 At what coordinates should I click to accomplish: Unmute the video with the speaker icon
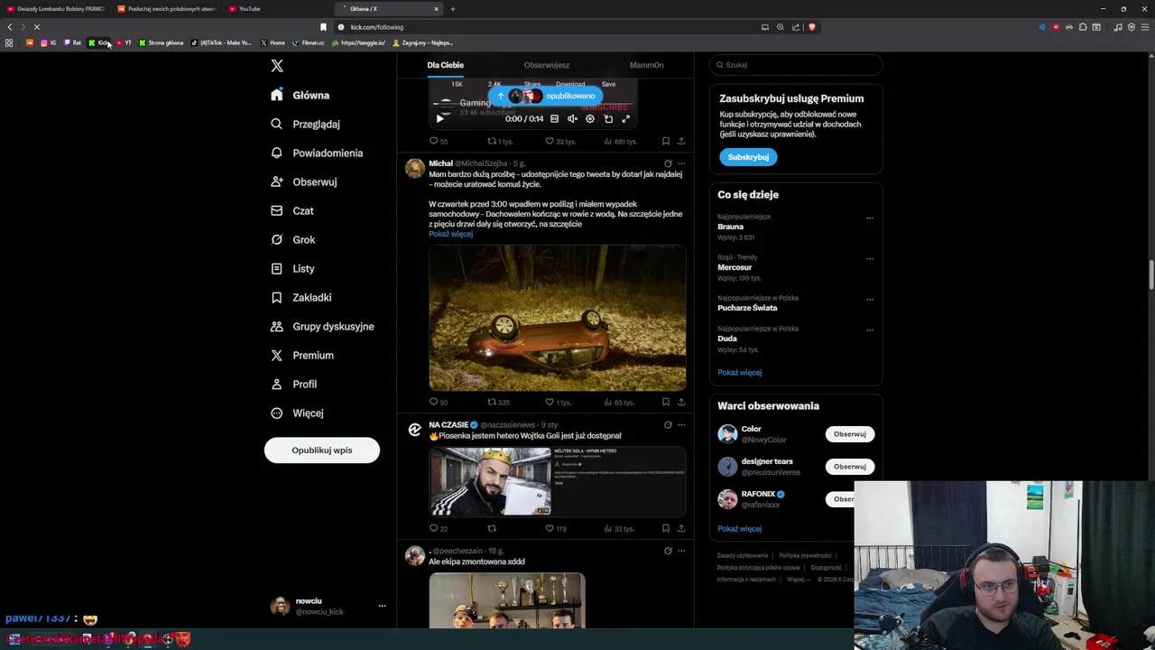click(x=572, y=118)
